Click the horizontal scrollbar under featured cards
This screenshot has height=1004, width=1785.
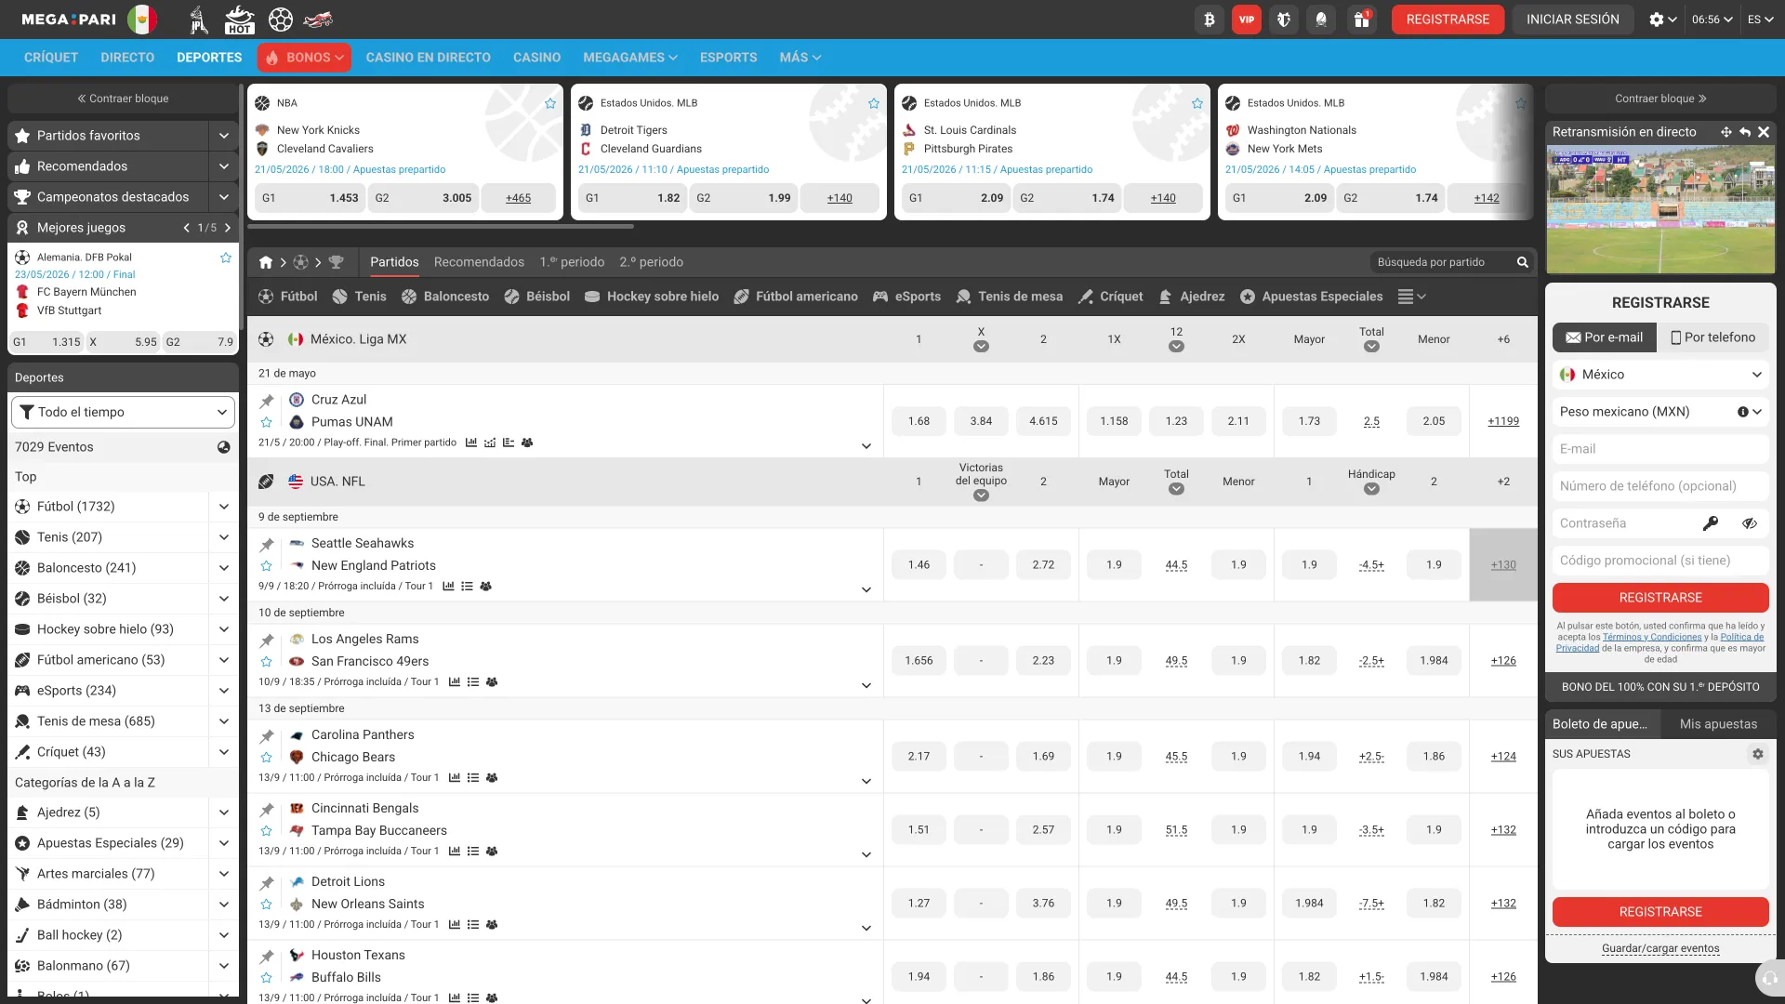click(441, 226)
